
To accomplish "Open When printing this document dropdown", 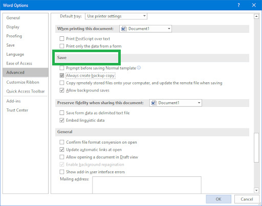I will tap(145, 29).
